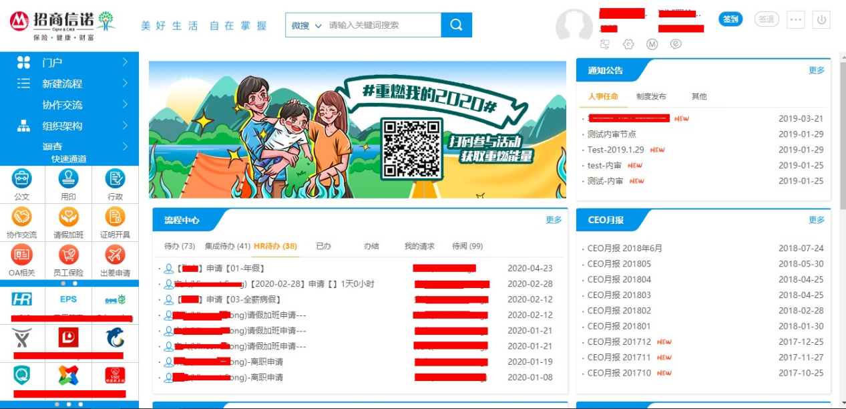The image size is (846, 409).
Task: Click the #重燃我的2020# banner image
Action: pos(357,130)
